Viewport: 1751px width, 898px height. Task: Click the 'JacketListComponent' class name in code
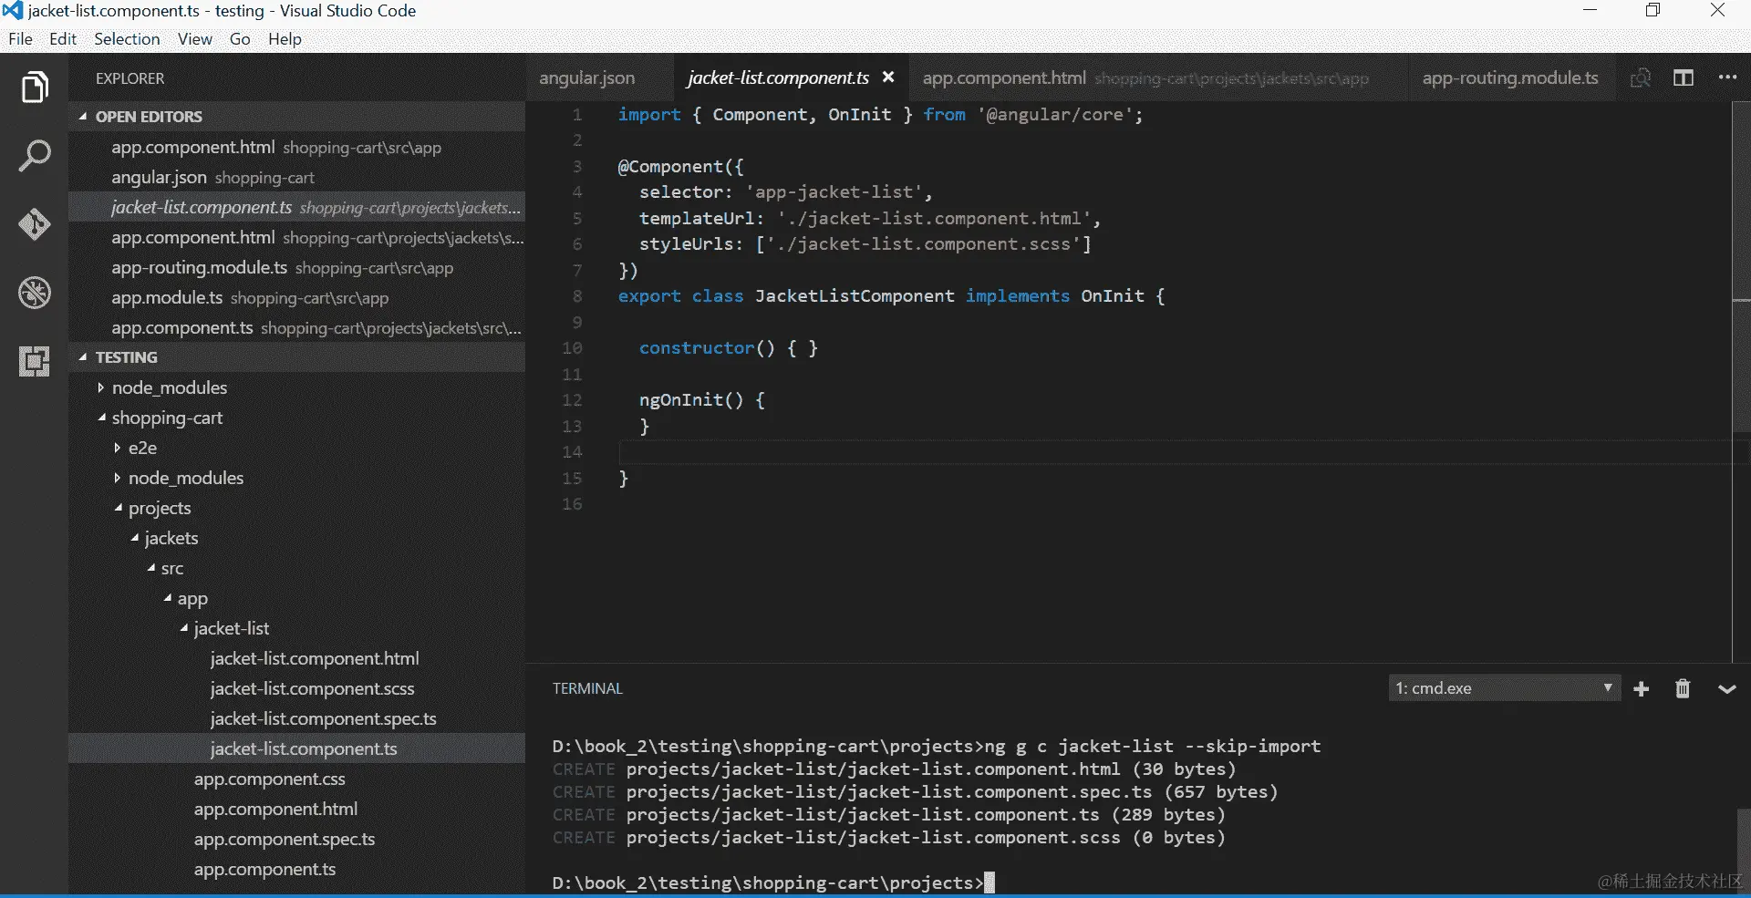coord(855,296)
